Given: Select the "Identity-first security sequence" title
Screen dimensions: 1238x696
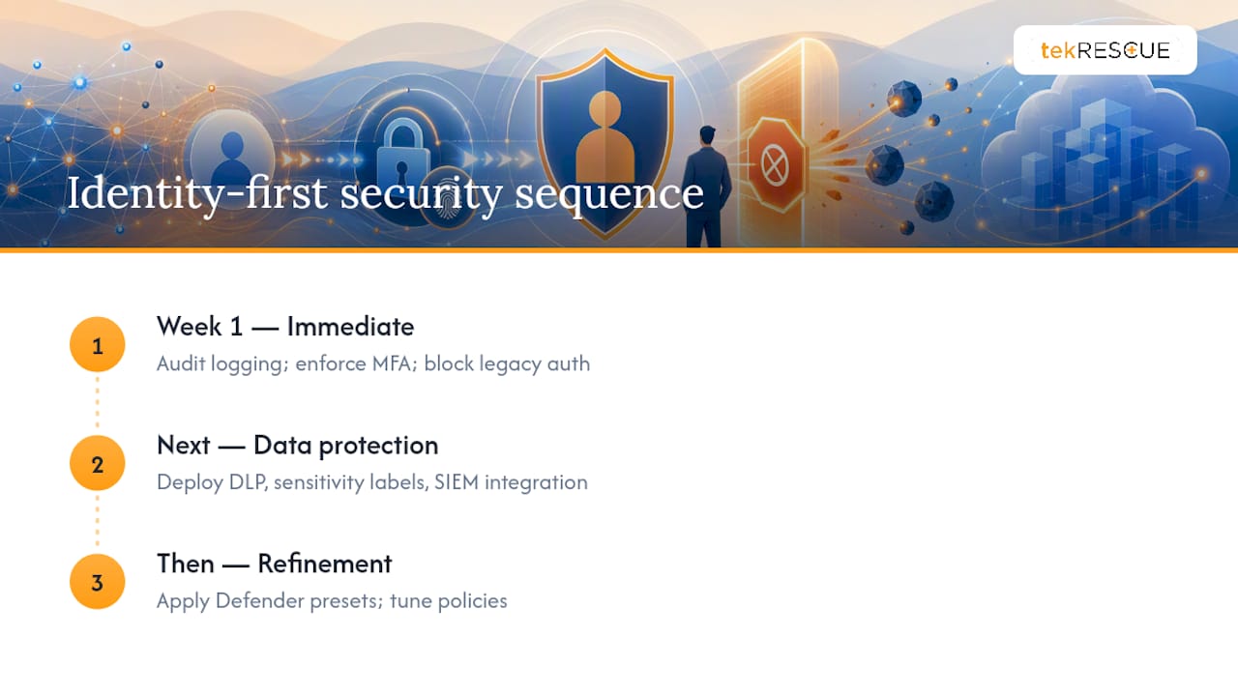Looking at the screenshot, I should coord(385,192).
